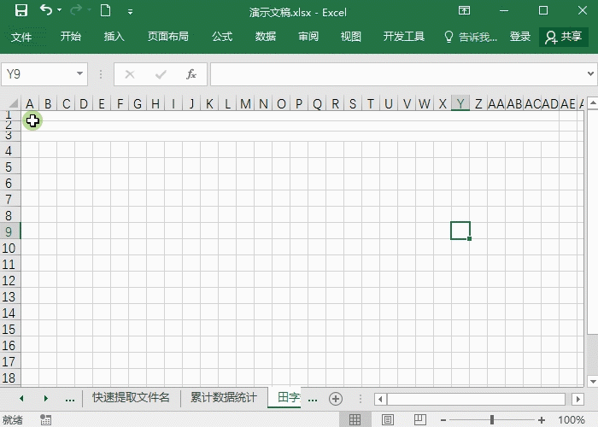Click the Cancel X icon in formula bar
598x427 pixels.
coord(130,74)
